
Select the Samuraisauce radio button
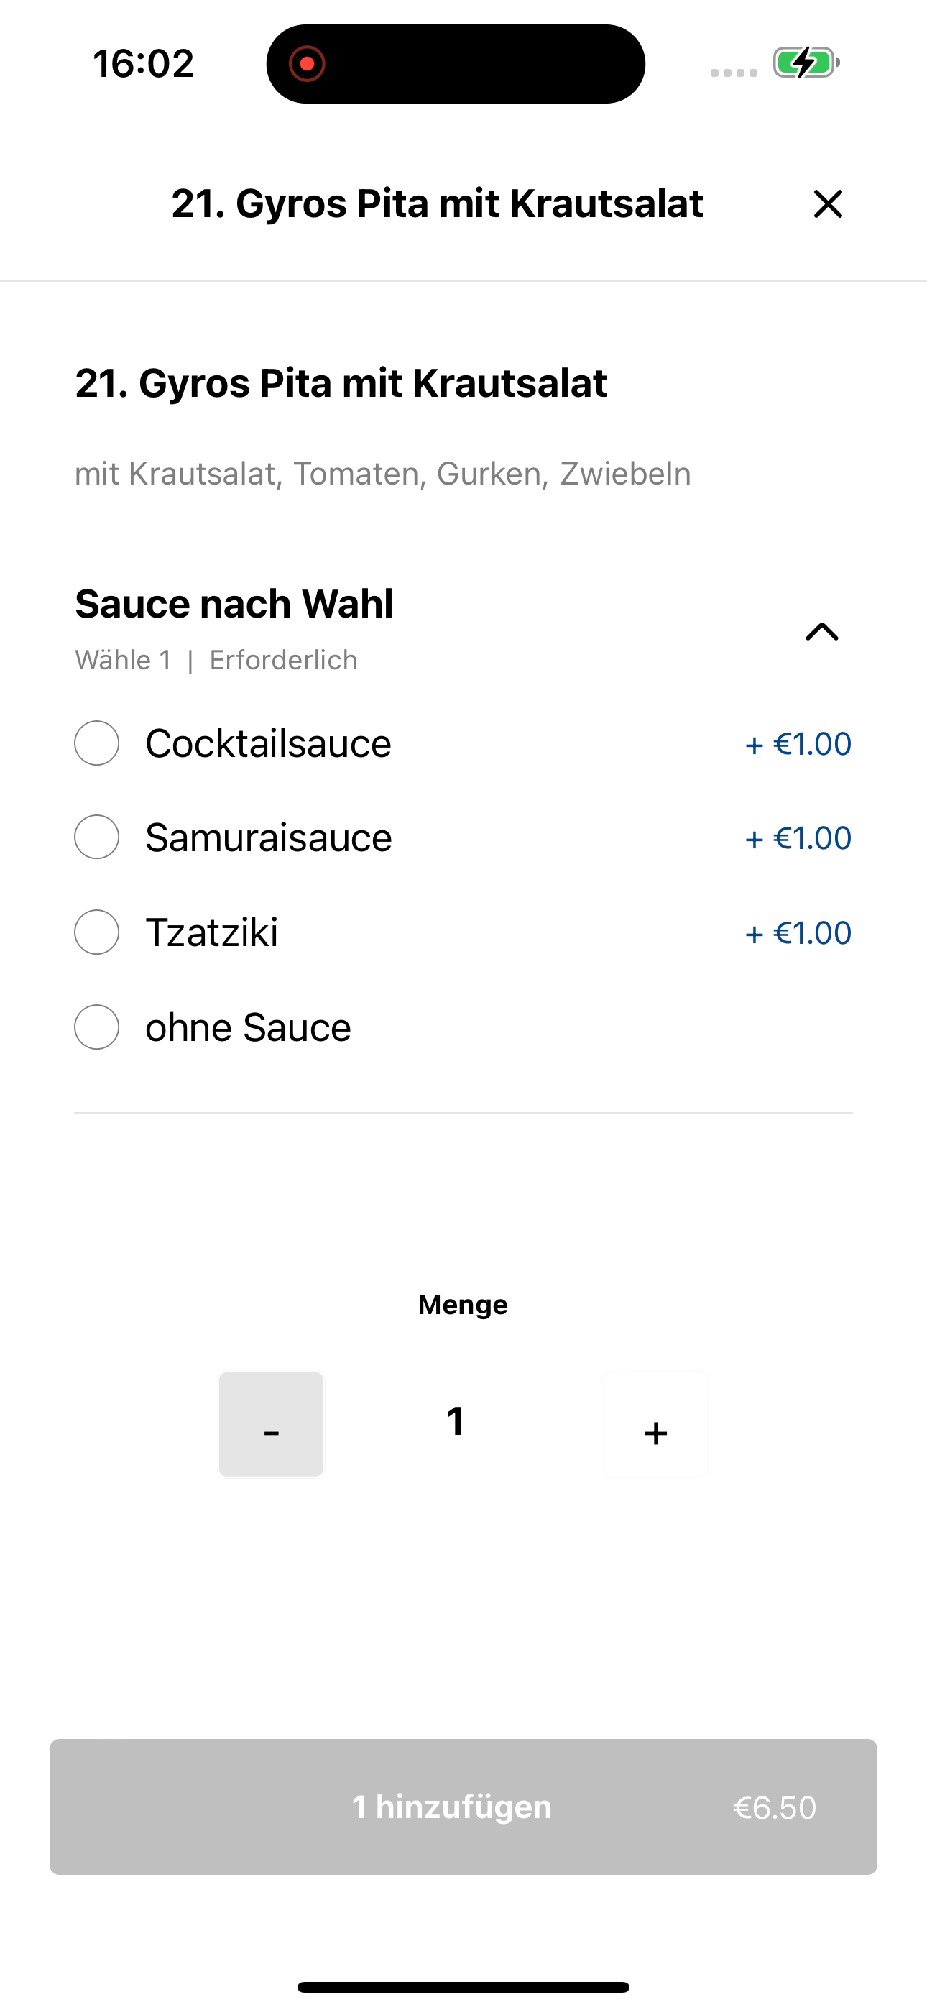97,837
